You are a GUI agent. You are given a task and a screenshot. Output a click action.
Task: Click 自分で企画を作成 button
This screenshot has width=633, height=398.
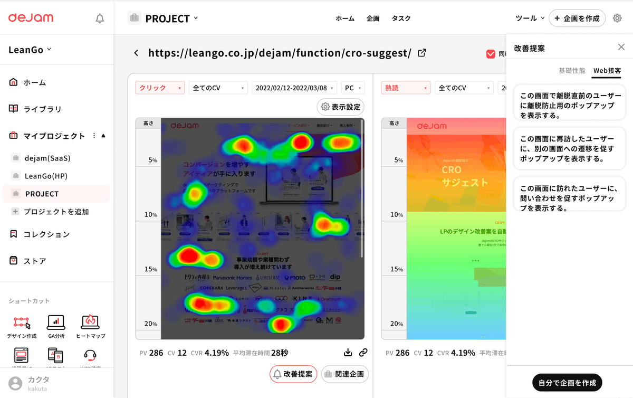point(567,383)
